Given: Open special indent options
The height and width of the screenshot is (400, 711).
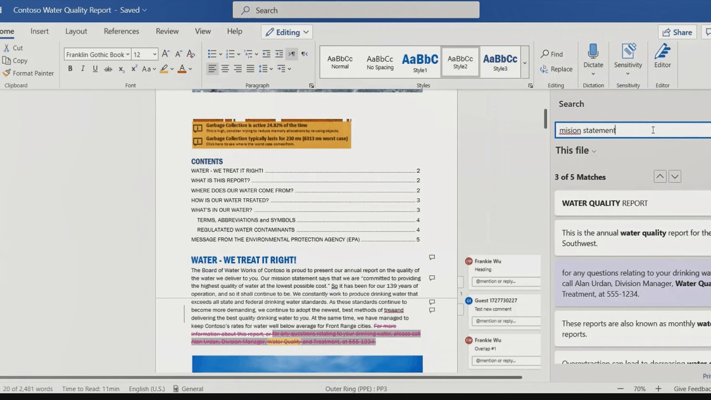Looking at the screenshot, I should pyautogui.click(x=283, y=69).
